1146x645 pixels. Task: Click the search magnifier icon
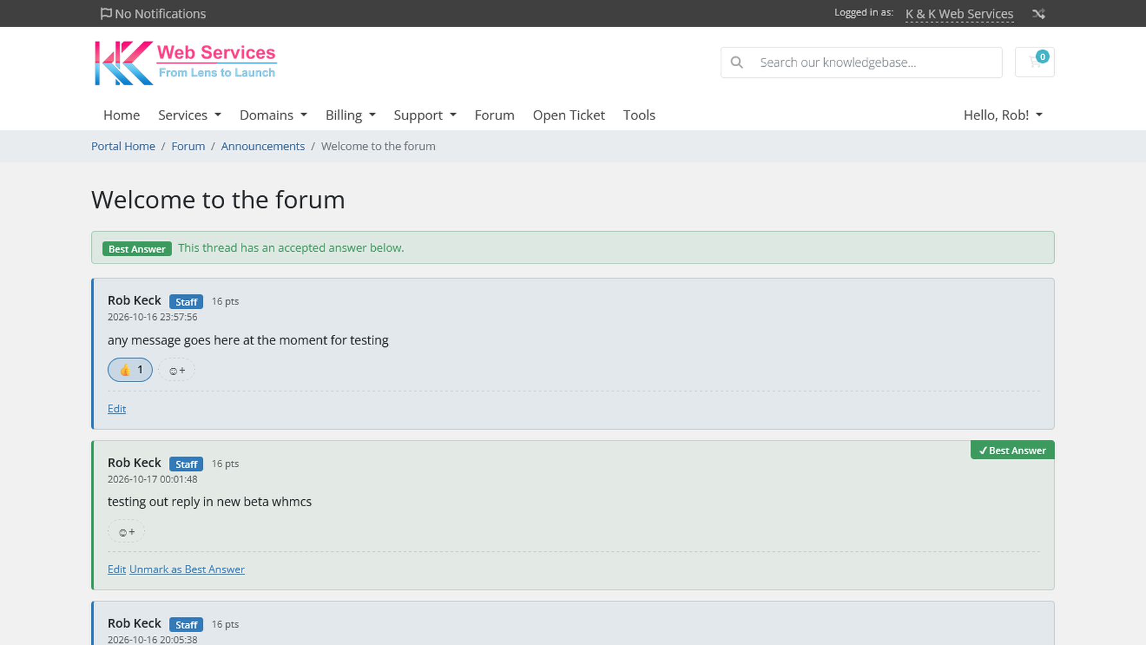click(x=737, y=62)
